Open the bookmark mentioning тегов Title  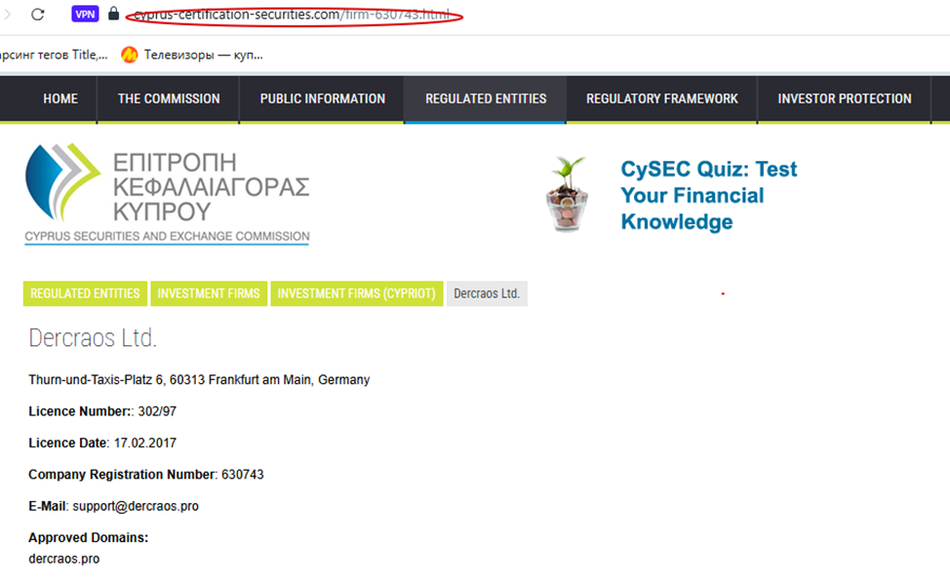(54, 56)
